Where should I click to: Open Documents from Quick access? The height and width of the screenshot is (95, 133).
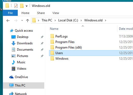click(x=25, y=50)
